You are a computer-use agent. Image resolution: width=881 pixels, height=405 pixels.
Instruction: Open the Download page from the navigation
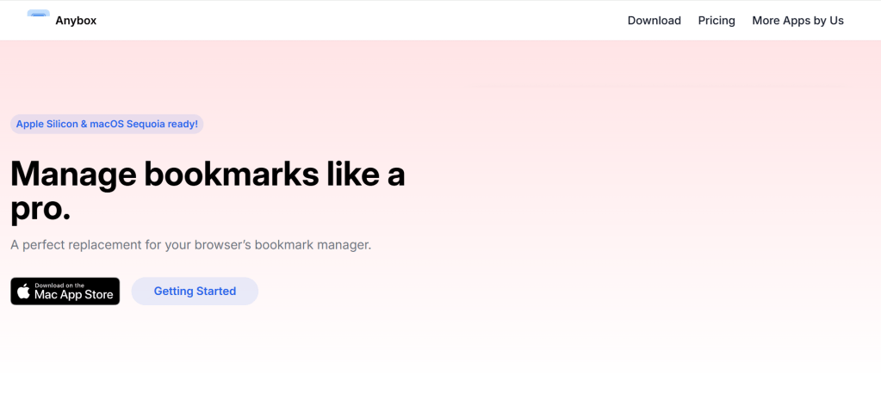pyautogui.click(x=654, y=21)
